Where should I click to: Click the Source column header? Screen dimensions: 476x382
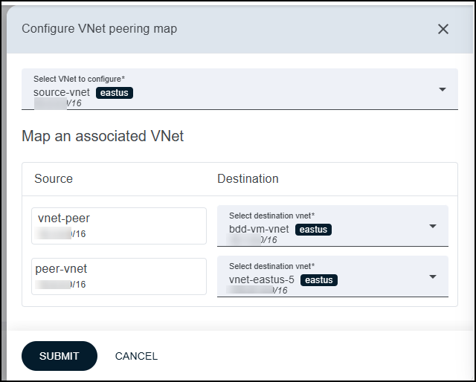[54, 178]
